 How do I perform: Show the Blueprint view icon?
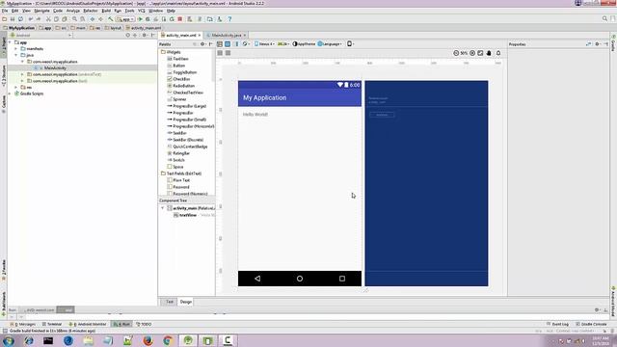pos(228,44)
